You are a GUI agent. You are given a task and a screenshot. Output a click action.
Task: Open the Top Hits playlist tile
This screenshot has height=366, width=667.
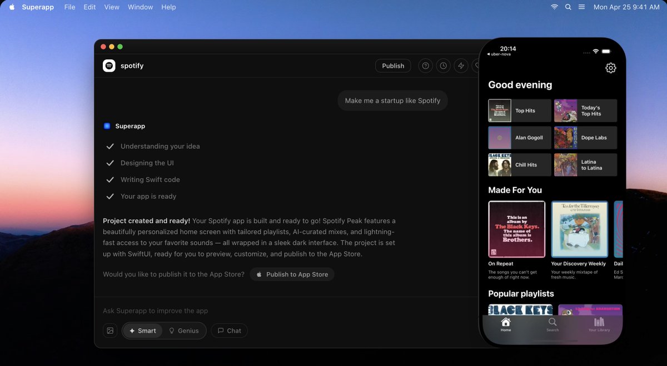click(x=520, y=111)
